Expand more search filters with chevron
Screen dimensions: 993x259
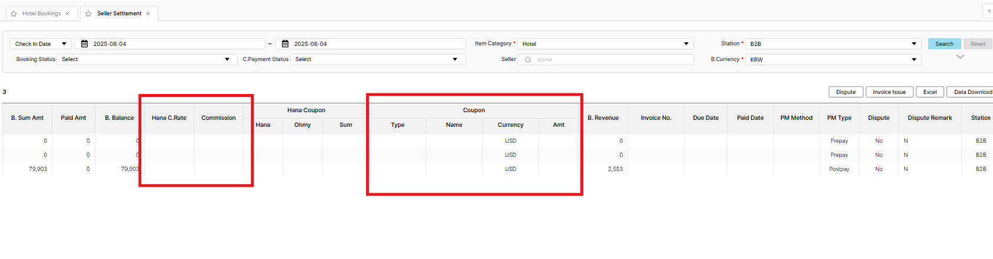tap(960, 57)
